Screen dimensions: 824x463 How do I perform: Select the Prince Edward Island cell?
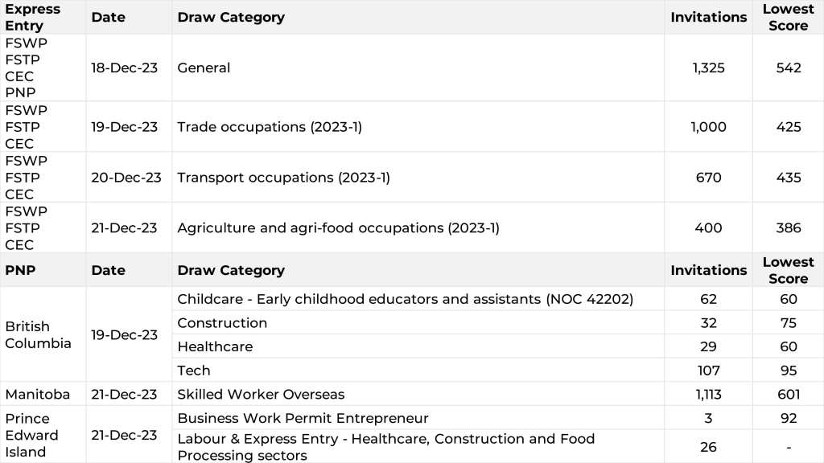pyautogui.click(x=31, y=435)
